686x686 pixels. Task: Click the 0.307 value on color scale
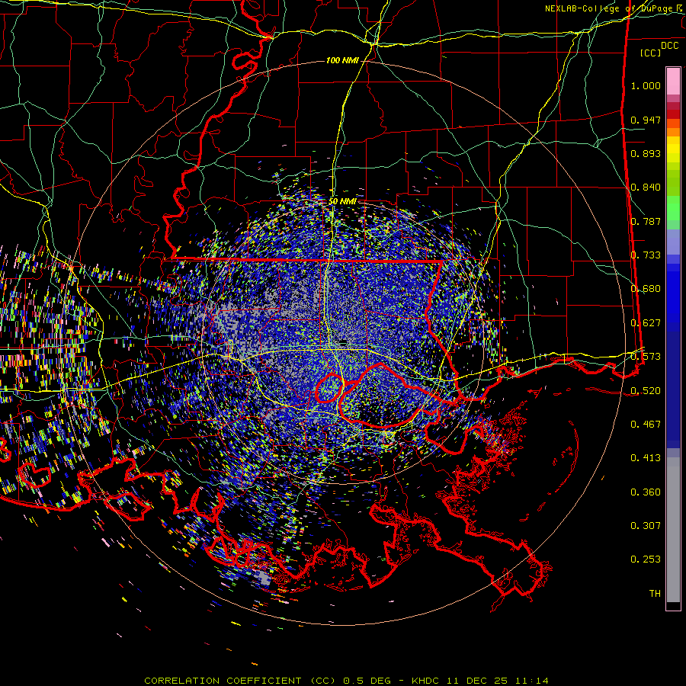tap(646, 526)
